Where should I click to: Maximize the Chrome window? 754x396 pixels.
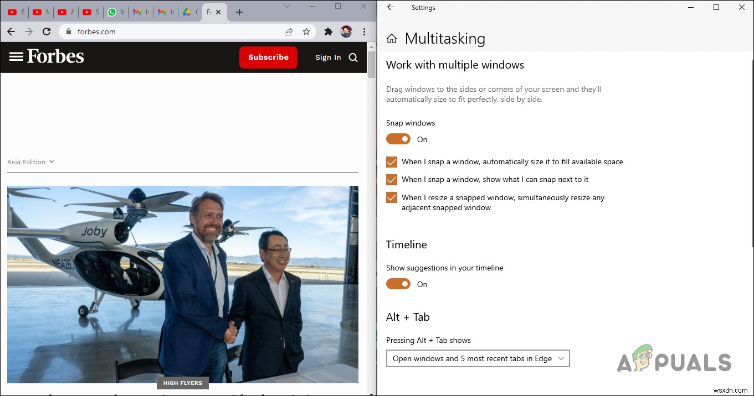(338, 6)
